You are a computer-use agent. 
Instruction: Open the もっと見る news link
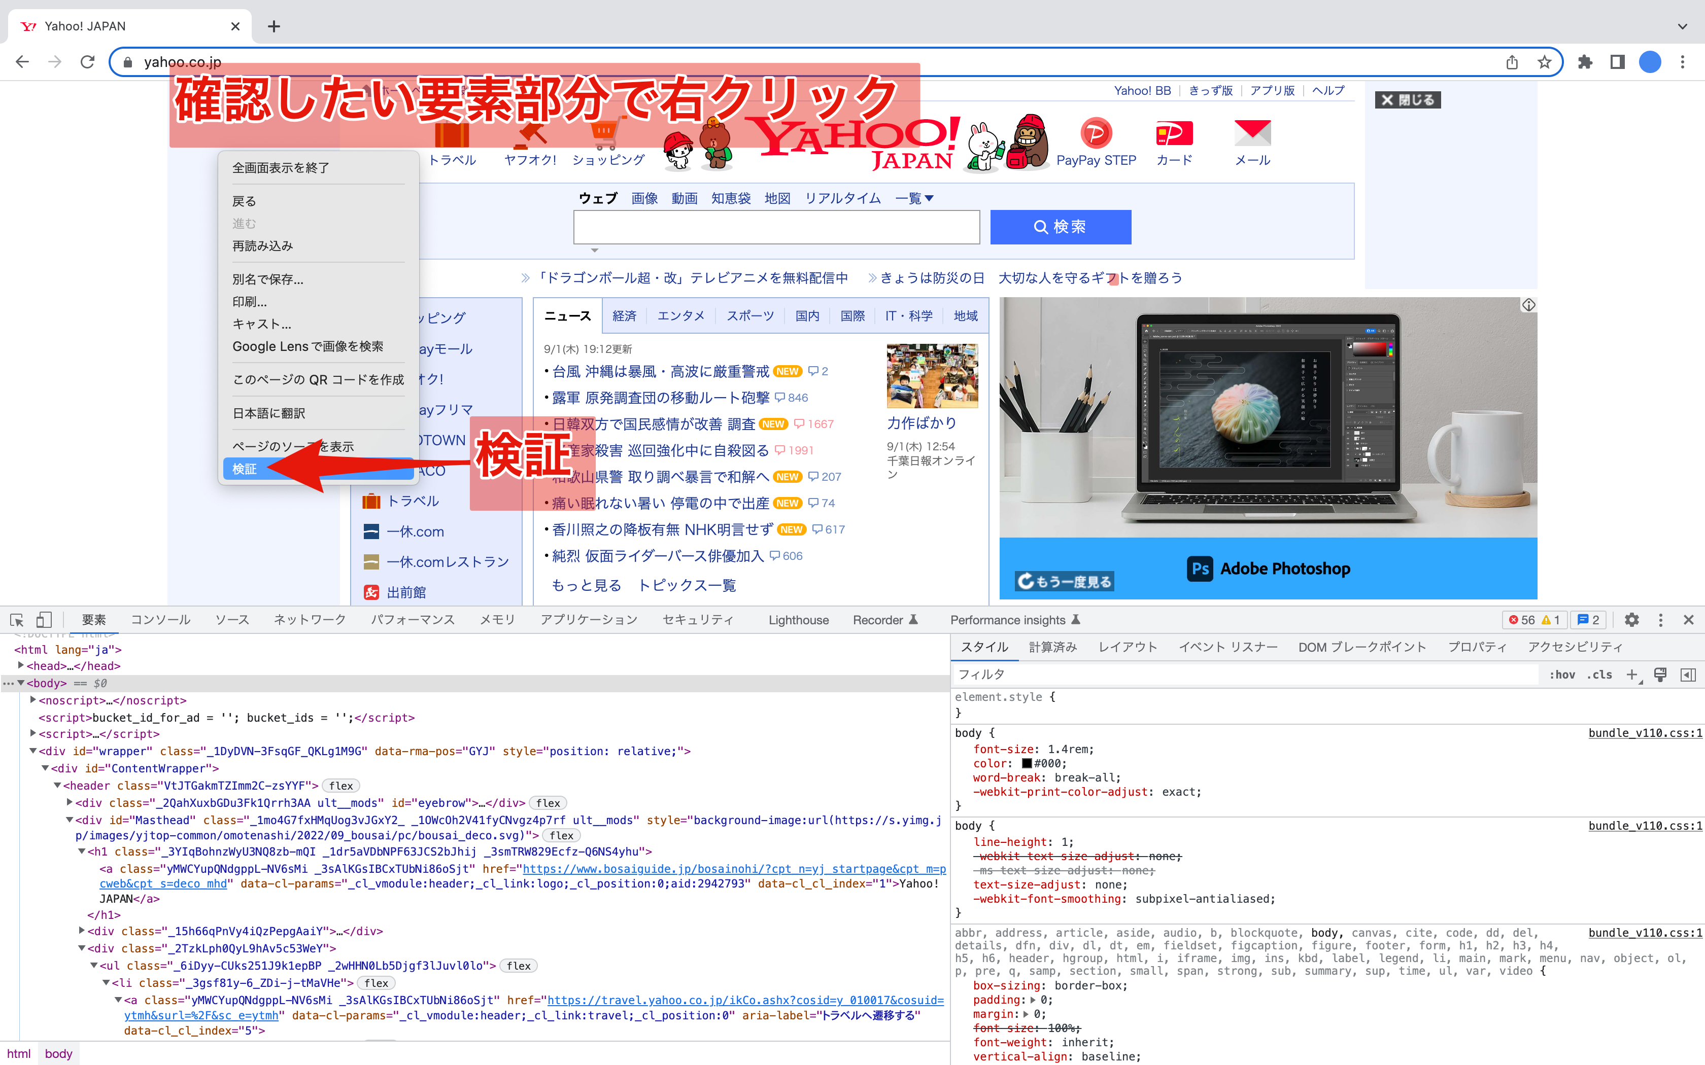pos(586,585)
